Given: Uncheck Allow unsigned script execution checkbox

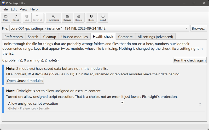Looking at the screenshot, I should [x=122, y=102].
